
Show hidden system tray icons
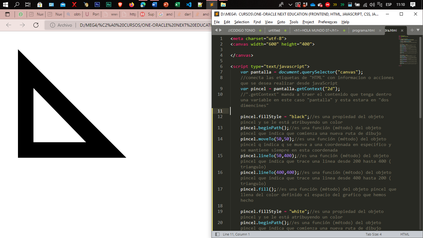pyautogui.click(x=290, y=5)
